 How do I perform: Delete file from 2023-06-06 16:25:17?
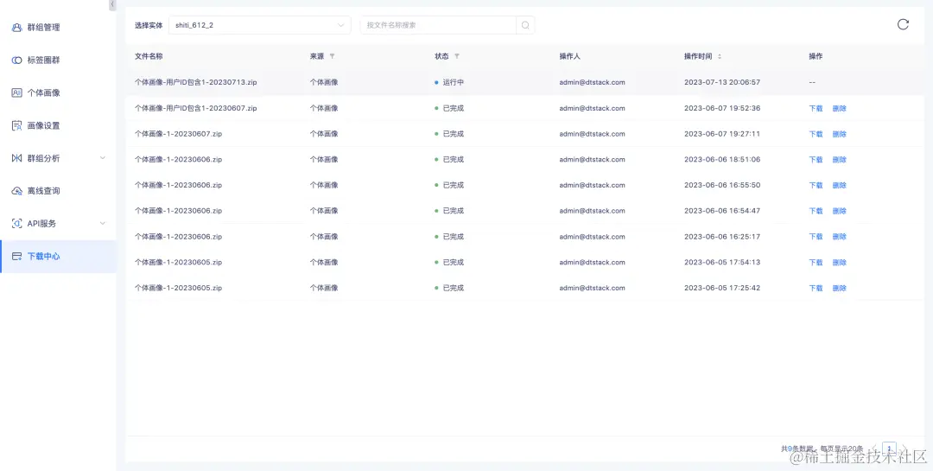839,237
